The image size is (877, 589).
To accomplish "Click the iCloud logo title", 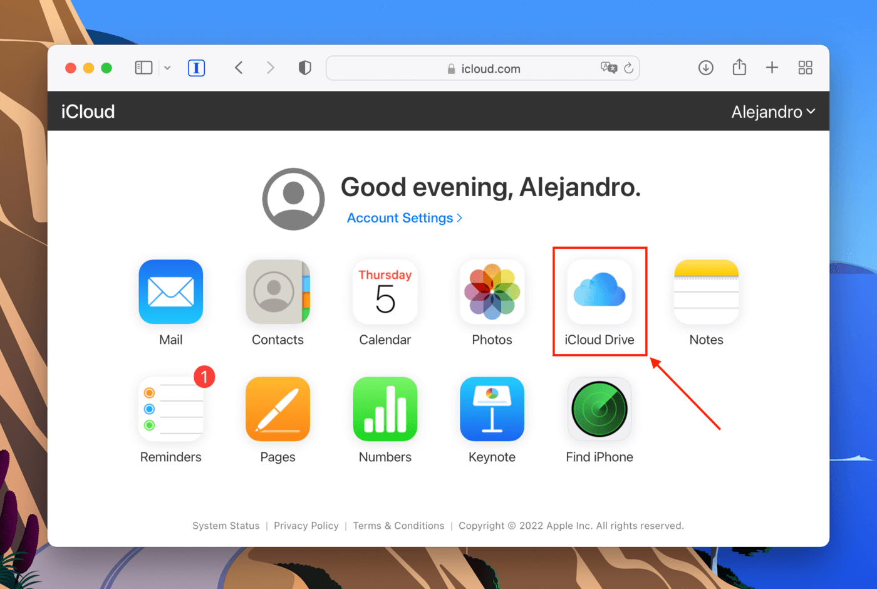I will 88,112.
